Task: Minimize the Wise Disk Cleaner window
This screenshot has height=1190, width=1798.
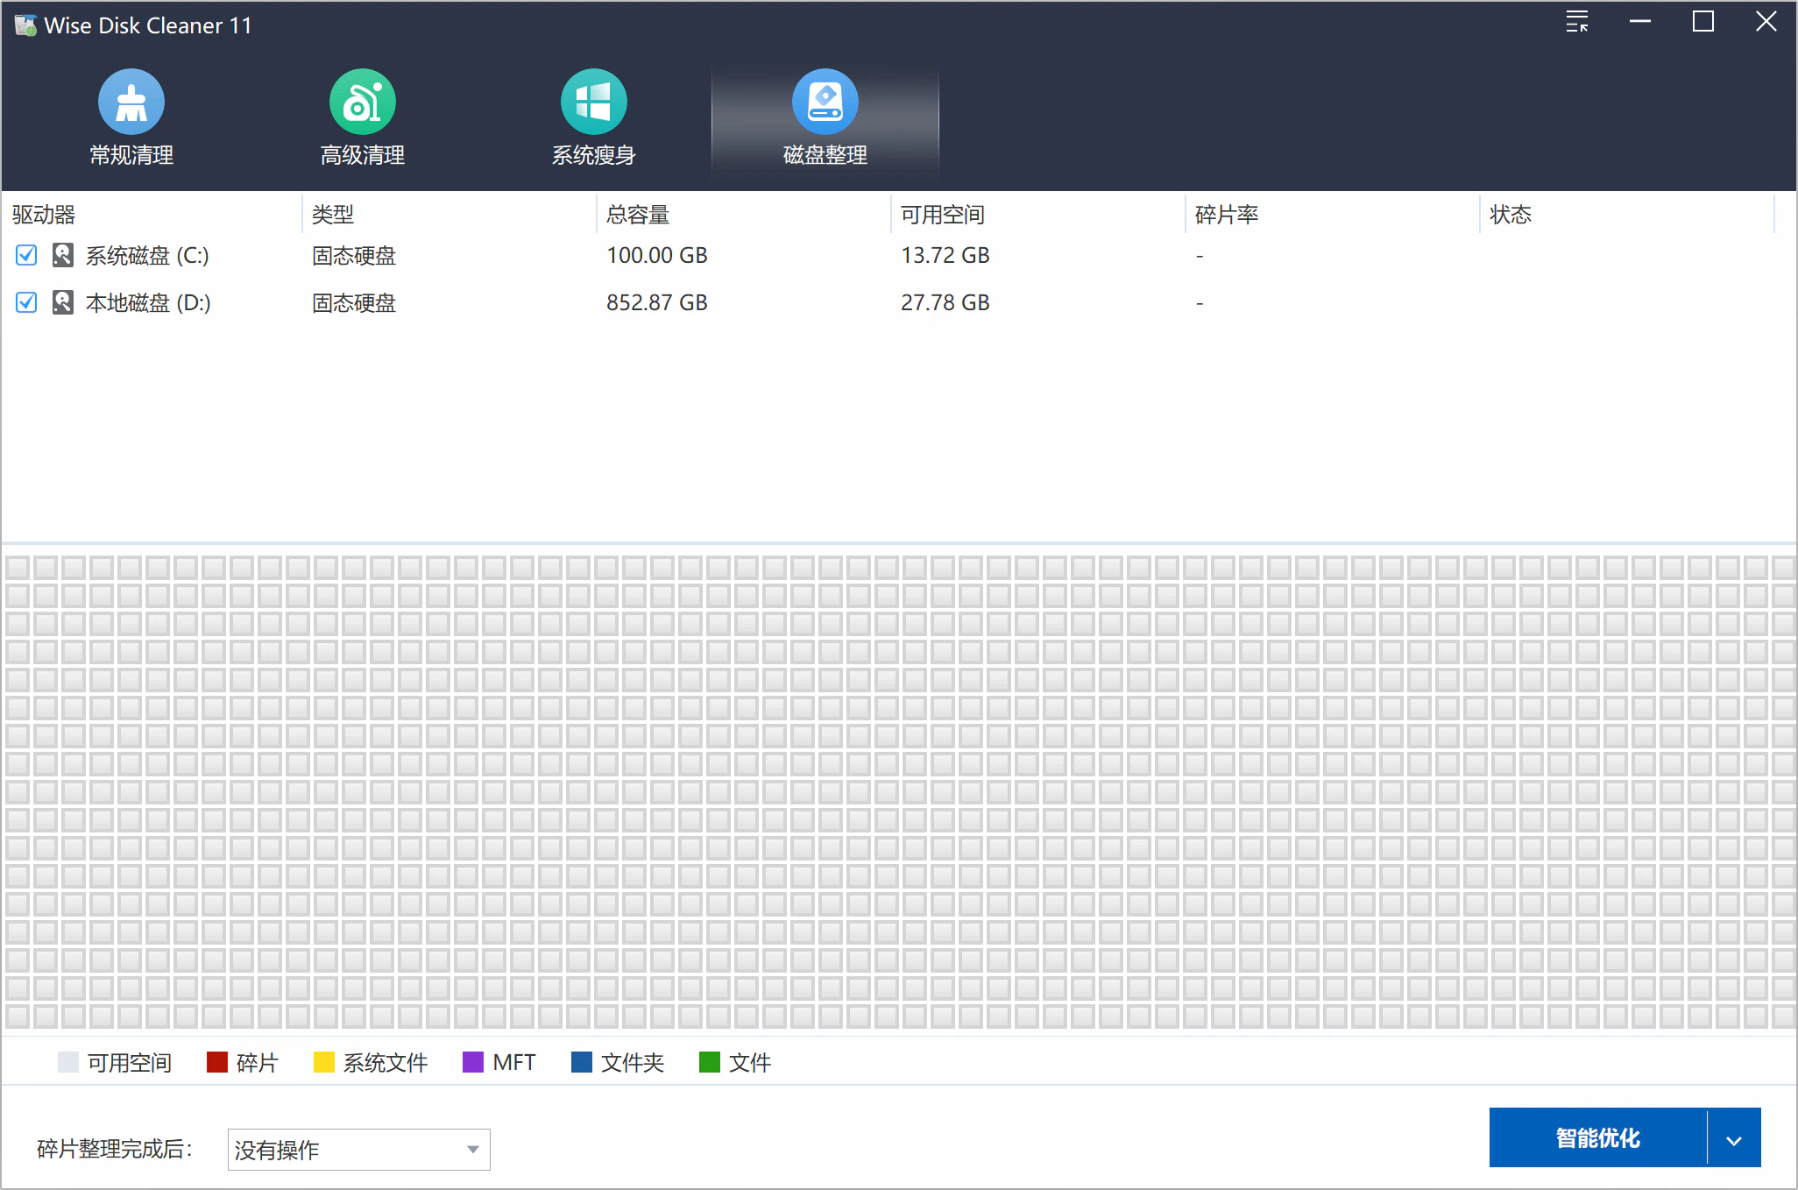Action: click(1640, 22)
